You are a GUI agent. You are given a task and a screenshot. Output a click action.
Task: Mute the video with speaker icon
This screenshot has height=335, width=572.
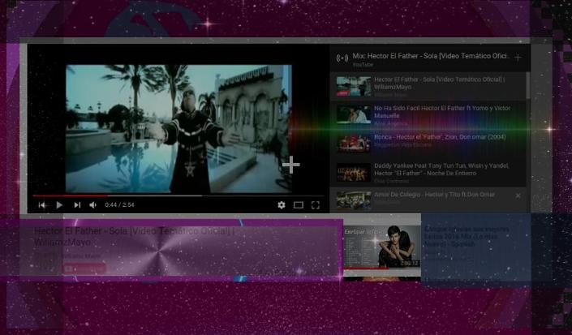click(x=93, y=205)
